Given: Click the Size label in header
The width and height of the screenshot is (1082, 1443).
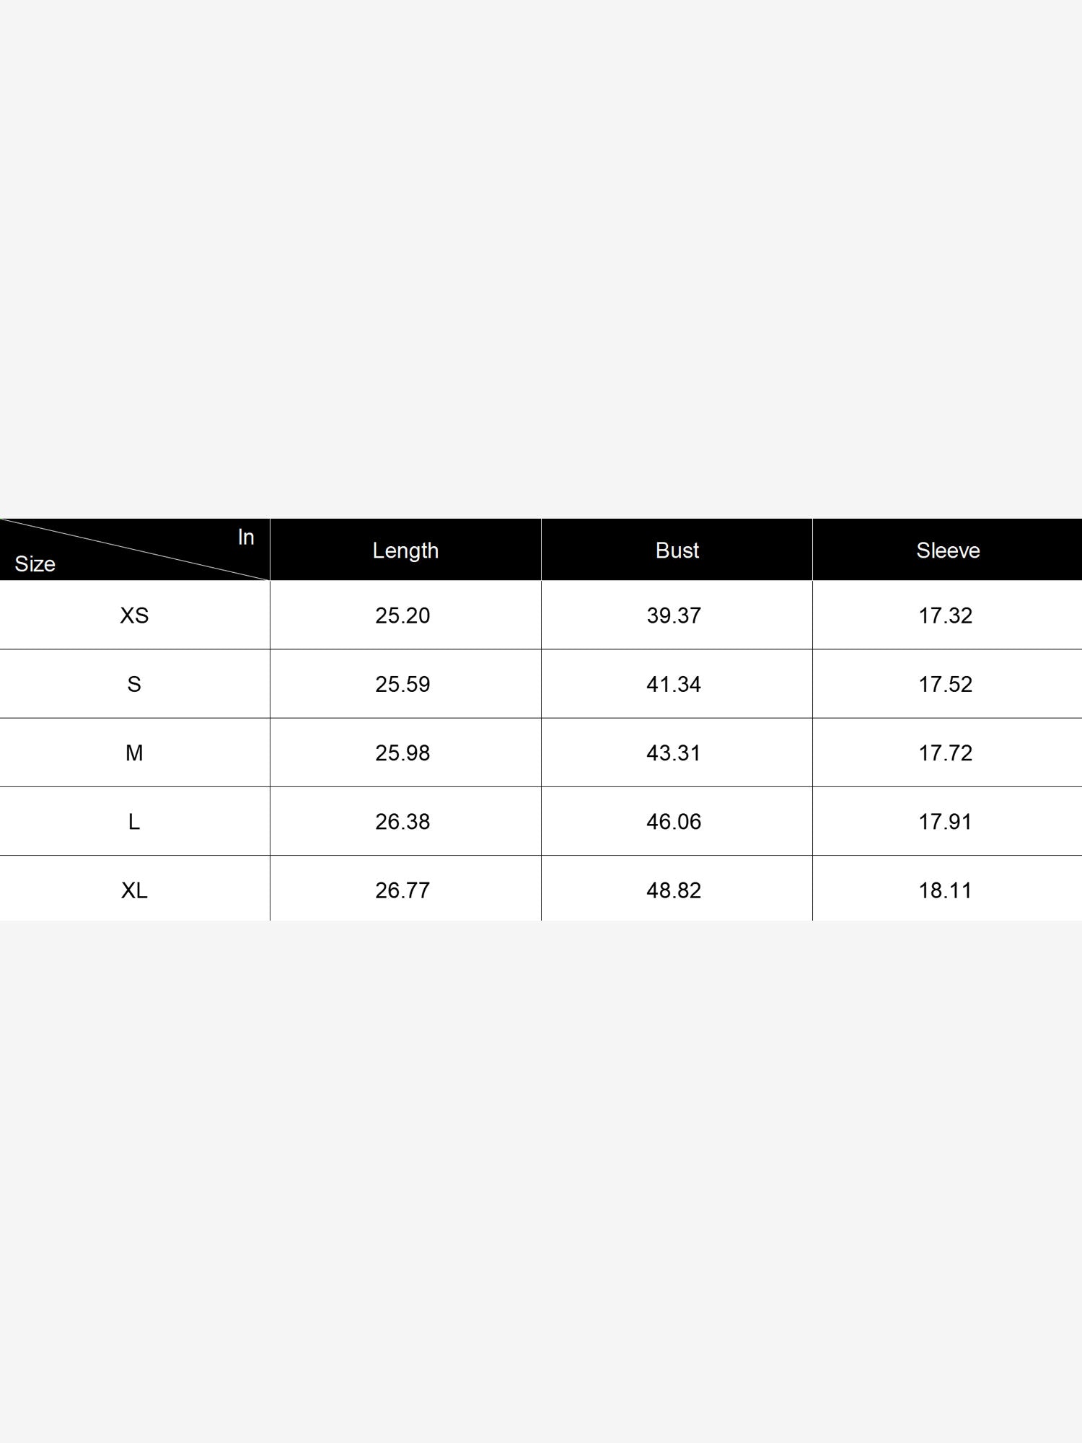Looking at the screenshot, I should pos(35,563).
